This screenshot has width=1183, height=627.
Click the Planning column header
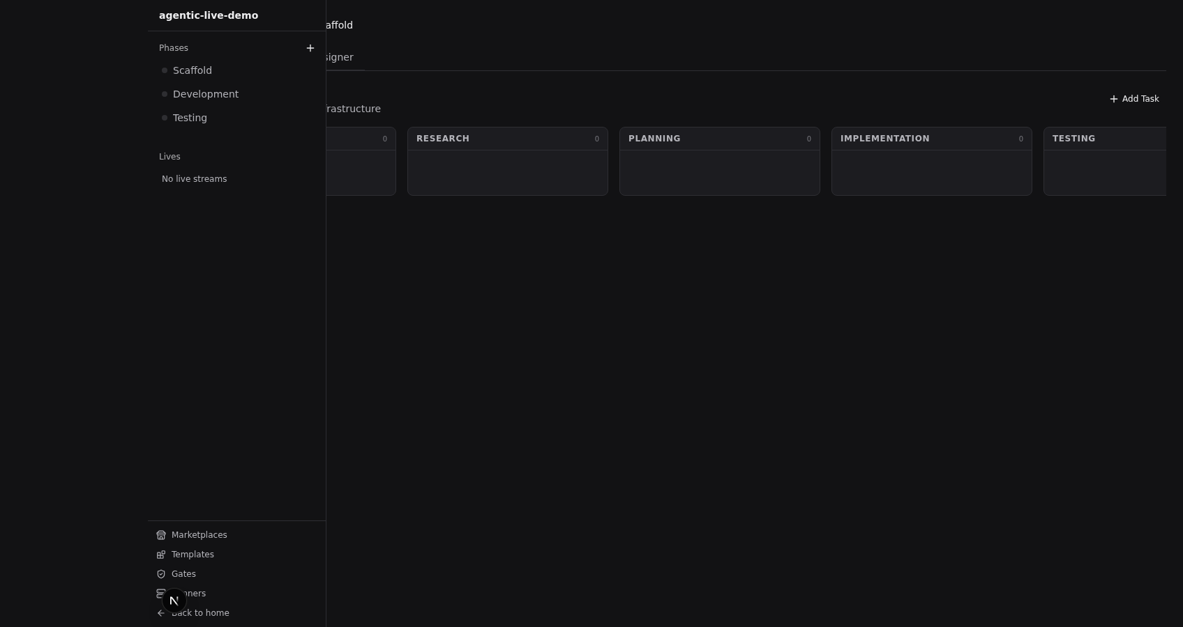[654, 139]
